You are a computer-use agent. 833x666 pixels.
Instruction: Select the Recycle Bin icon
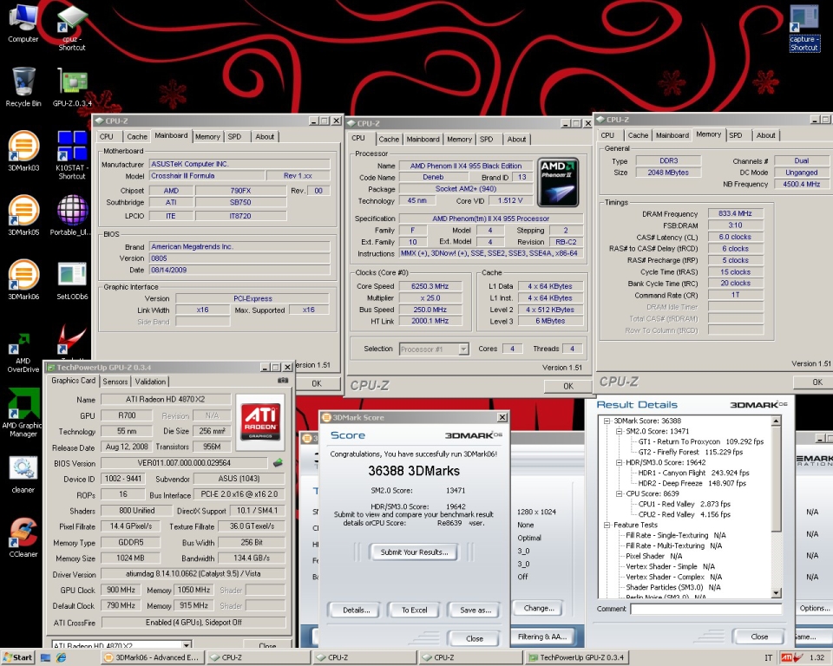coord(23,88)
